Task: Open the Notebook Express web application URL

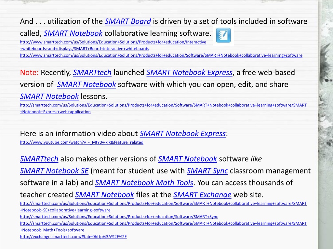Action: pos(163,108)
